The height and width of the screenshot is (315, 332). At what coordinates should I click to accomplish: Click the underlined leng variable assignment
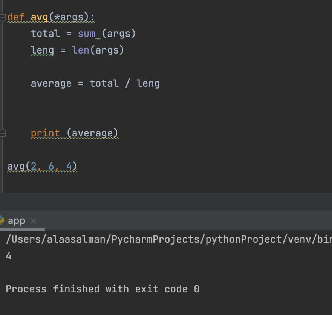(42, 50)
